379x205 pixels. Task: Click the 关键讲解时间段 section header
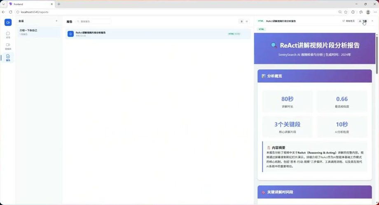tap(314, 192)
